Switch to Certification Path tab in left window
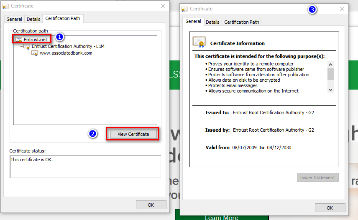The height and width of the screenshot is (220, 358). click(x=63, y=18)
